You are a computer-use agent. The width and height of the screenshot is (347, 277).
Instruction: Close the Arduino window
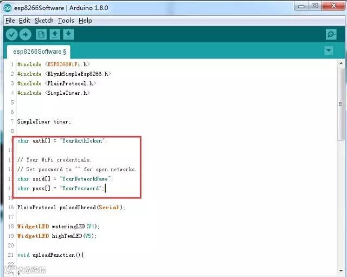[x=333, y=6]
